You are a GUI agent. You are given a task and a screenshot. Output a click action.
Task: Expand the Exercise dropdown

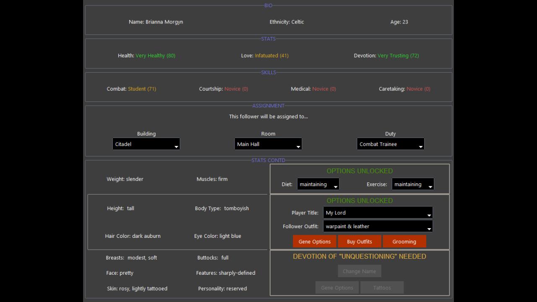click(413, 184)
